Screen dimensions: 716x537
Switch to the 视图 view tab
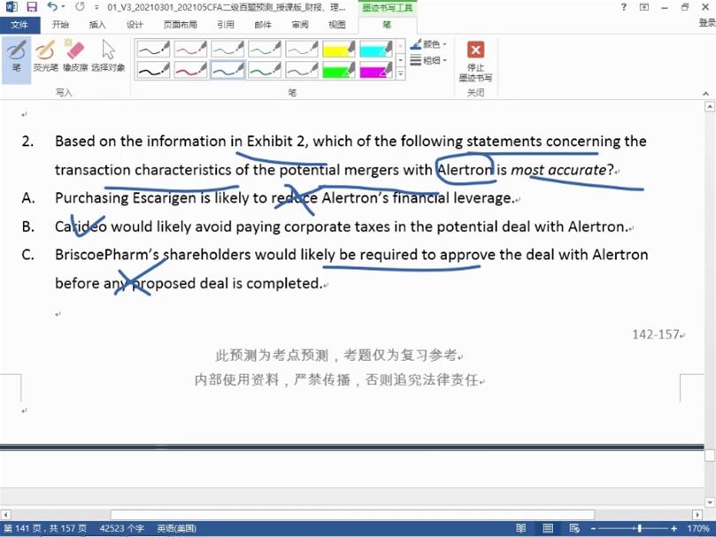pos(337,25)
